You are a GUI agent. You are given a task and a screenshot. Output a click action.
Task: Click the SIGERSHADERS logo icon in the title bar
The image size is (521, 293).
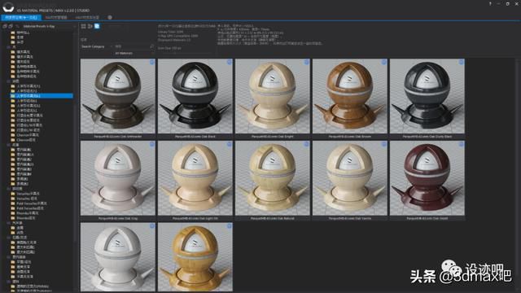8,7
